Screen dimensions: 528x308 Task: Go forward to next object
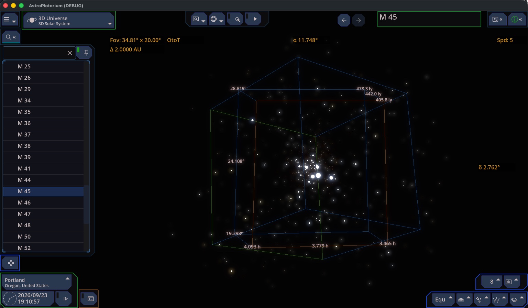[x=359, y=20]
